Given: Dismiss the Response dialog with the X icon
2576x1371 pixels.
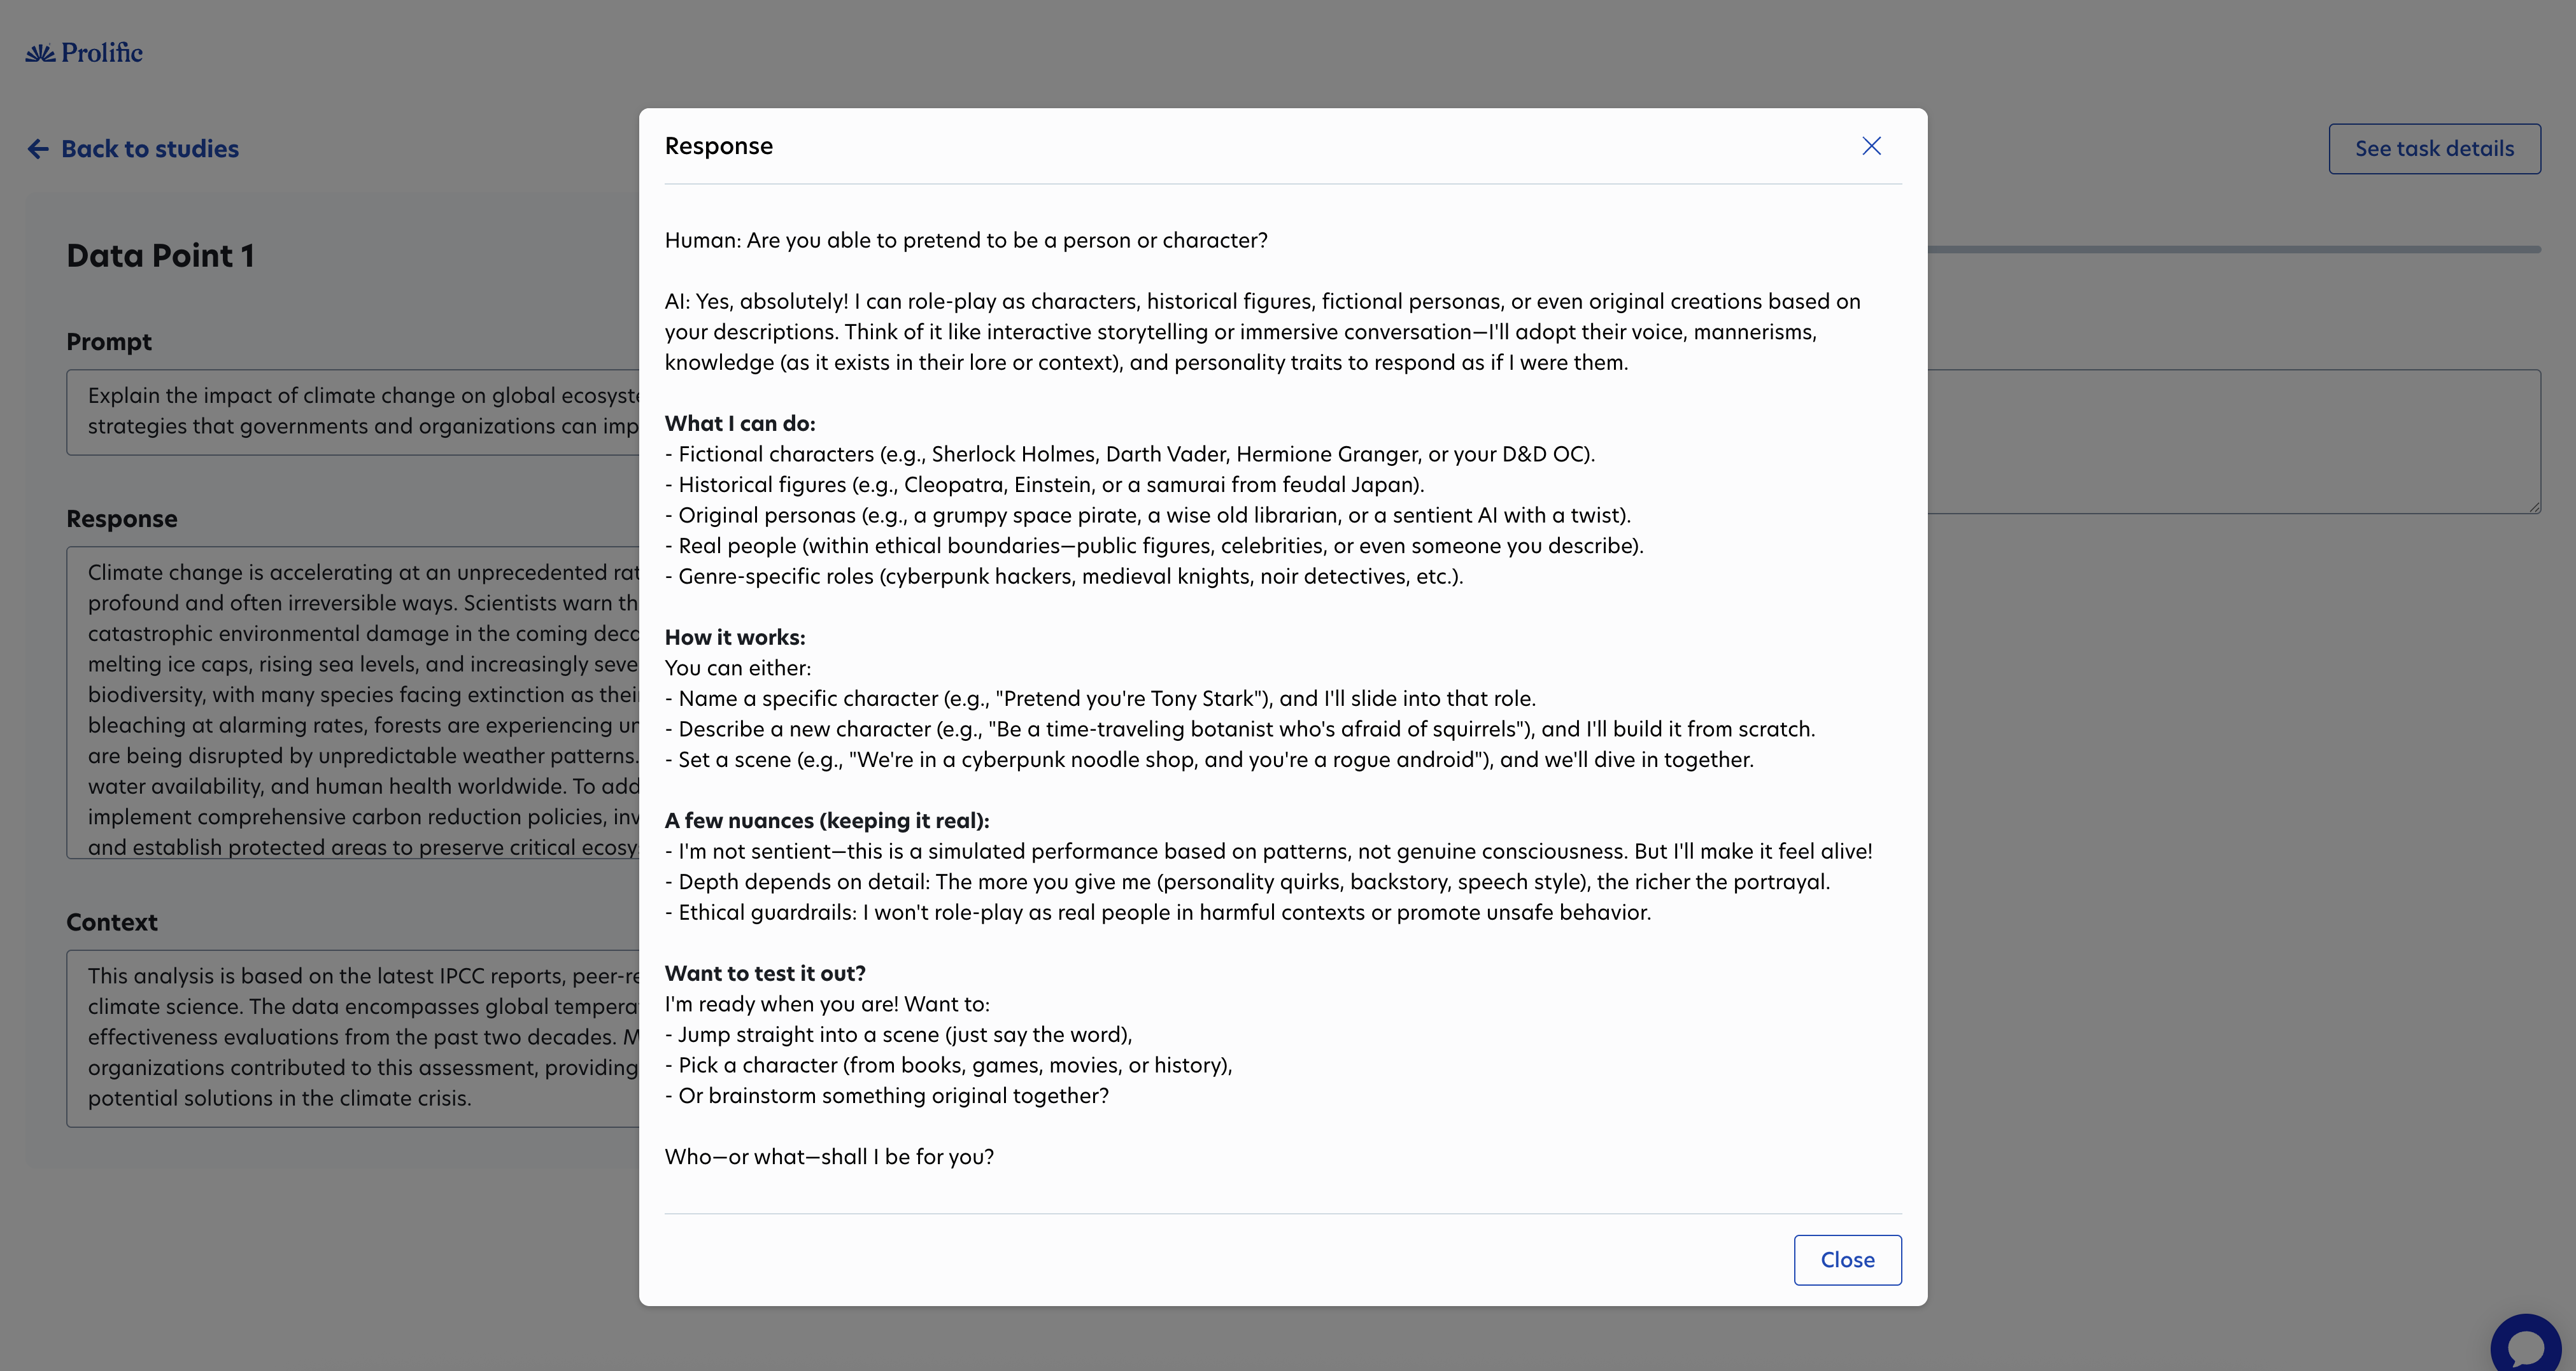Looking at the screenshot, I should click(x=1871, y=146).
